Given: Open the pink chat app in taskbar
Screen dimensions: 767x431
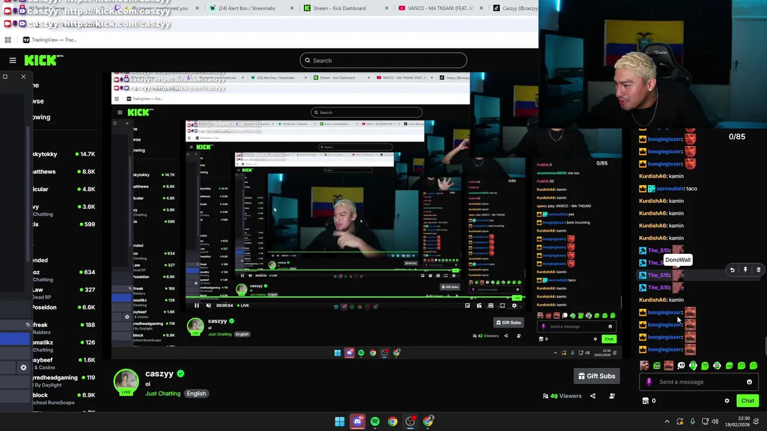Looking at the screenshot, I should click(x=358, y=421).
